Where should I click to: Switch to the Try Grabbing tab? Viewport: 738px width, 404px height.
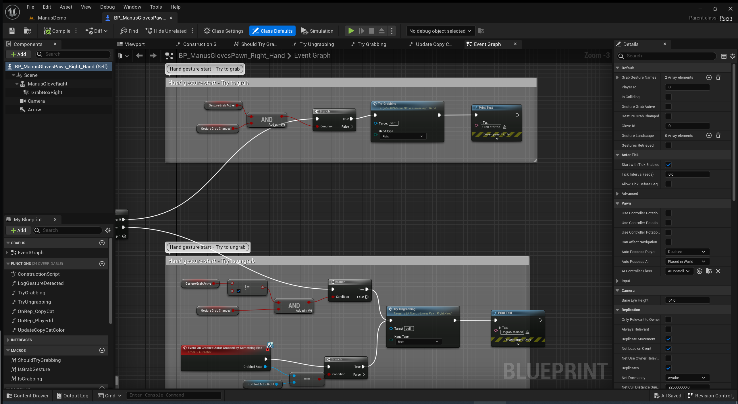371,44
